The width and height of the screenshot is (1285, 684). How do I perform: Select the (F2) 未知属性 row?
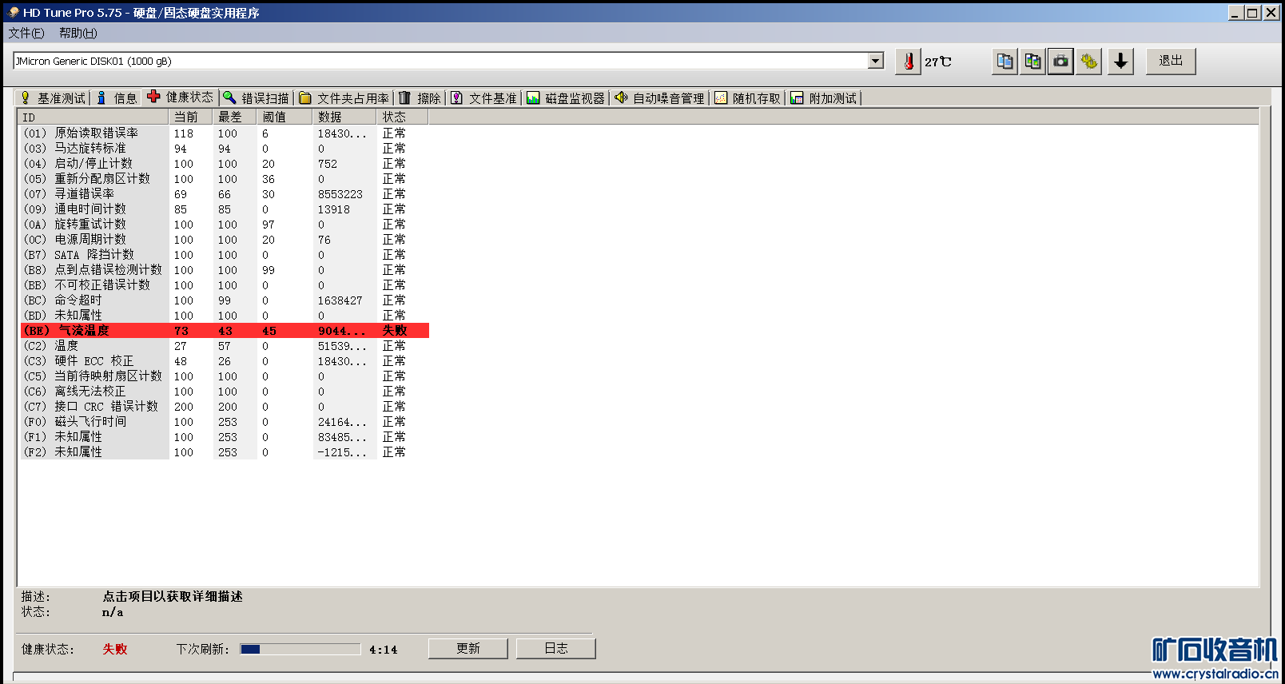click(x=225, y=452)
